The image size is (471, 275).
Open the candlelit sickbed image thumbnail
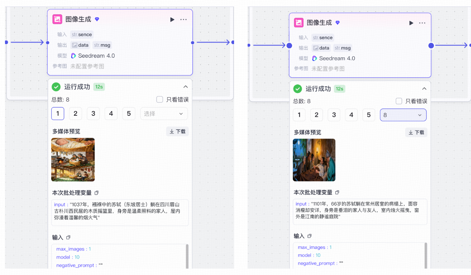point(314,160)
